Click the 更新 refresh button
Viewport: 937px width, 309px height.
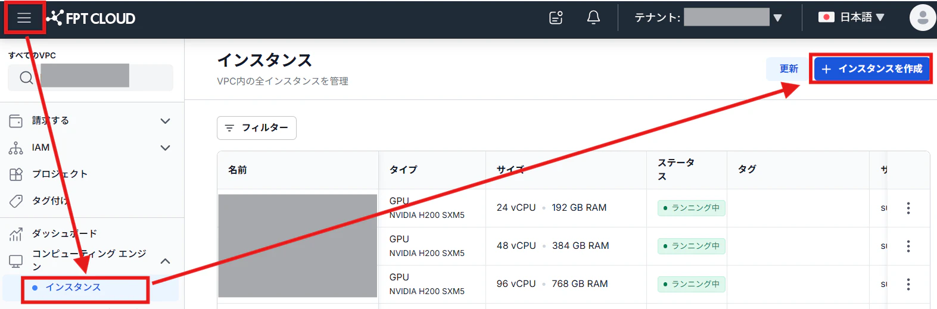[x=789, y=69]
